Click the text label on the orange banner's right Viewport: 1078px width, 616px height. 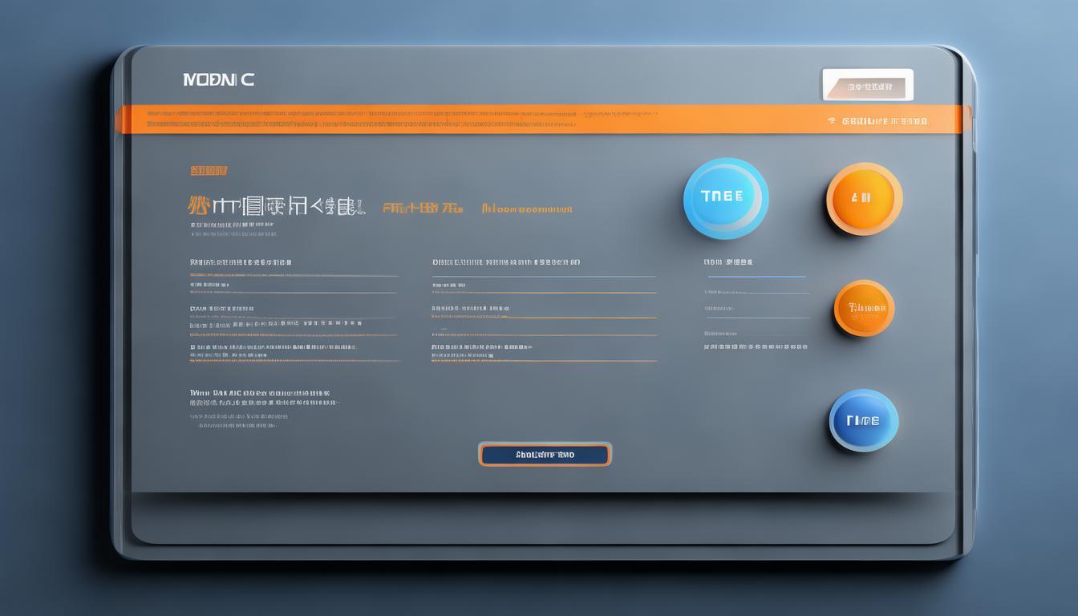884,121
